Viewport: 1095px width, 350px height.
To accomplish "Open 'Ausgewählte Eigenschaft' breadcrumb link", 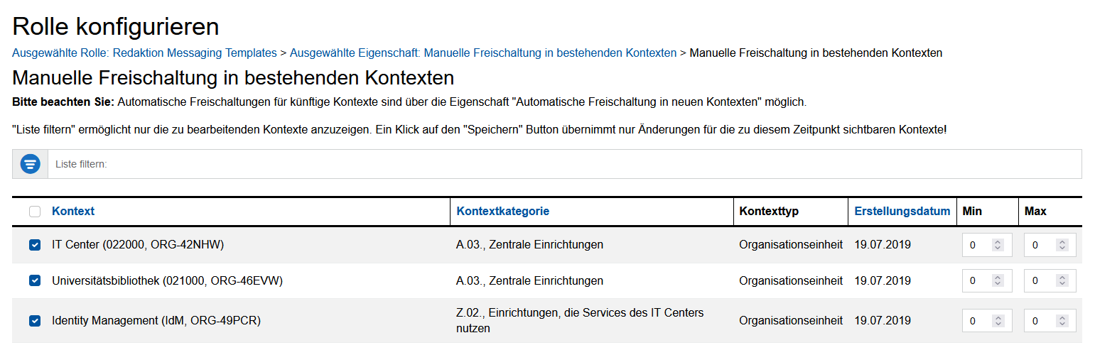I will 482,53.
